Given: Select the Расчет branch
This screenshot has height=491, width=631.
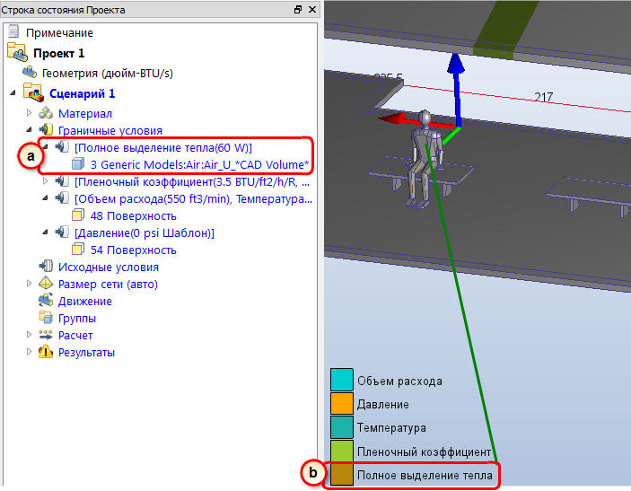Looking at the screenshot, I should (75, 335).
